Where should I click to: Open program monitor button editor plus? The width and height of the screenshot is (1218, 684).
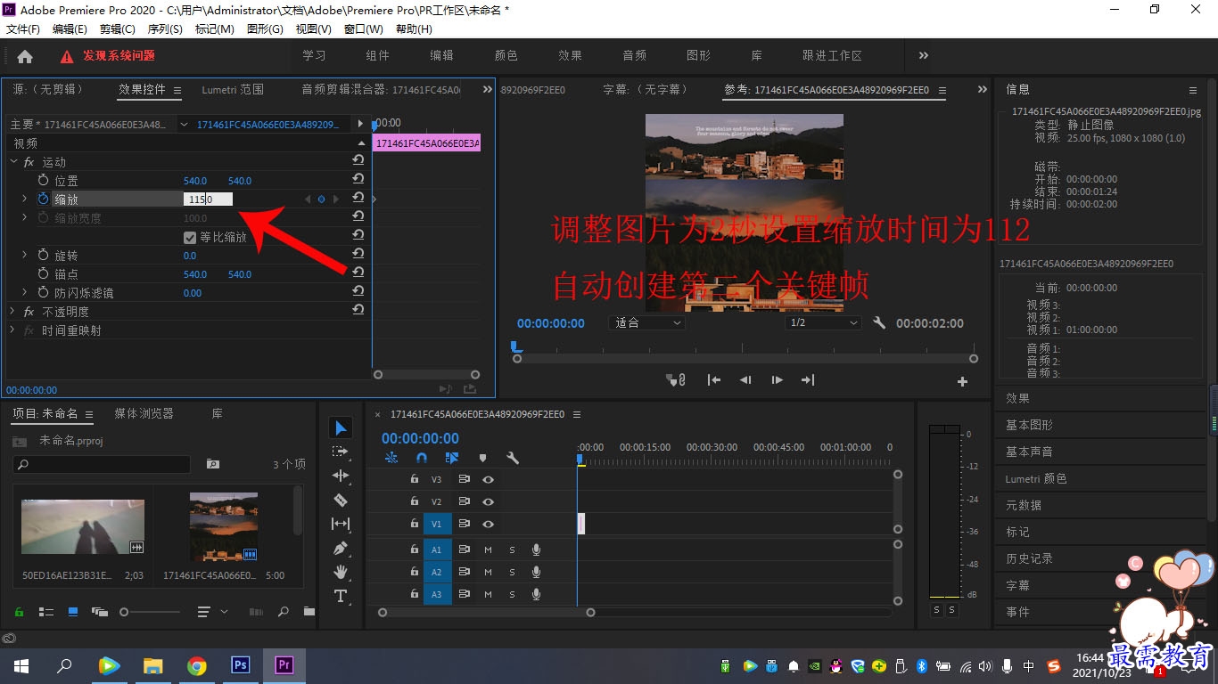[962, 381]
